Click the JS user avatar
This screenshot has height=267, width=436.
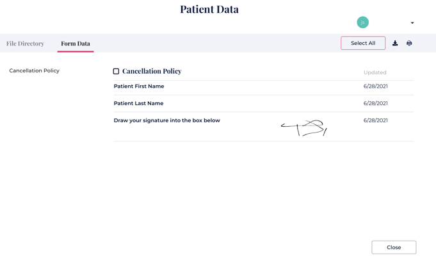(x=362, y=22)
